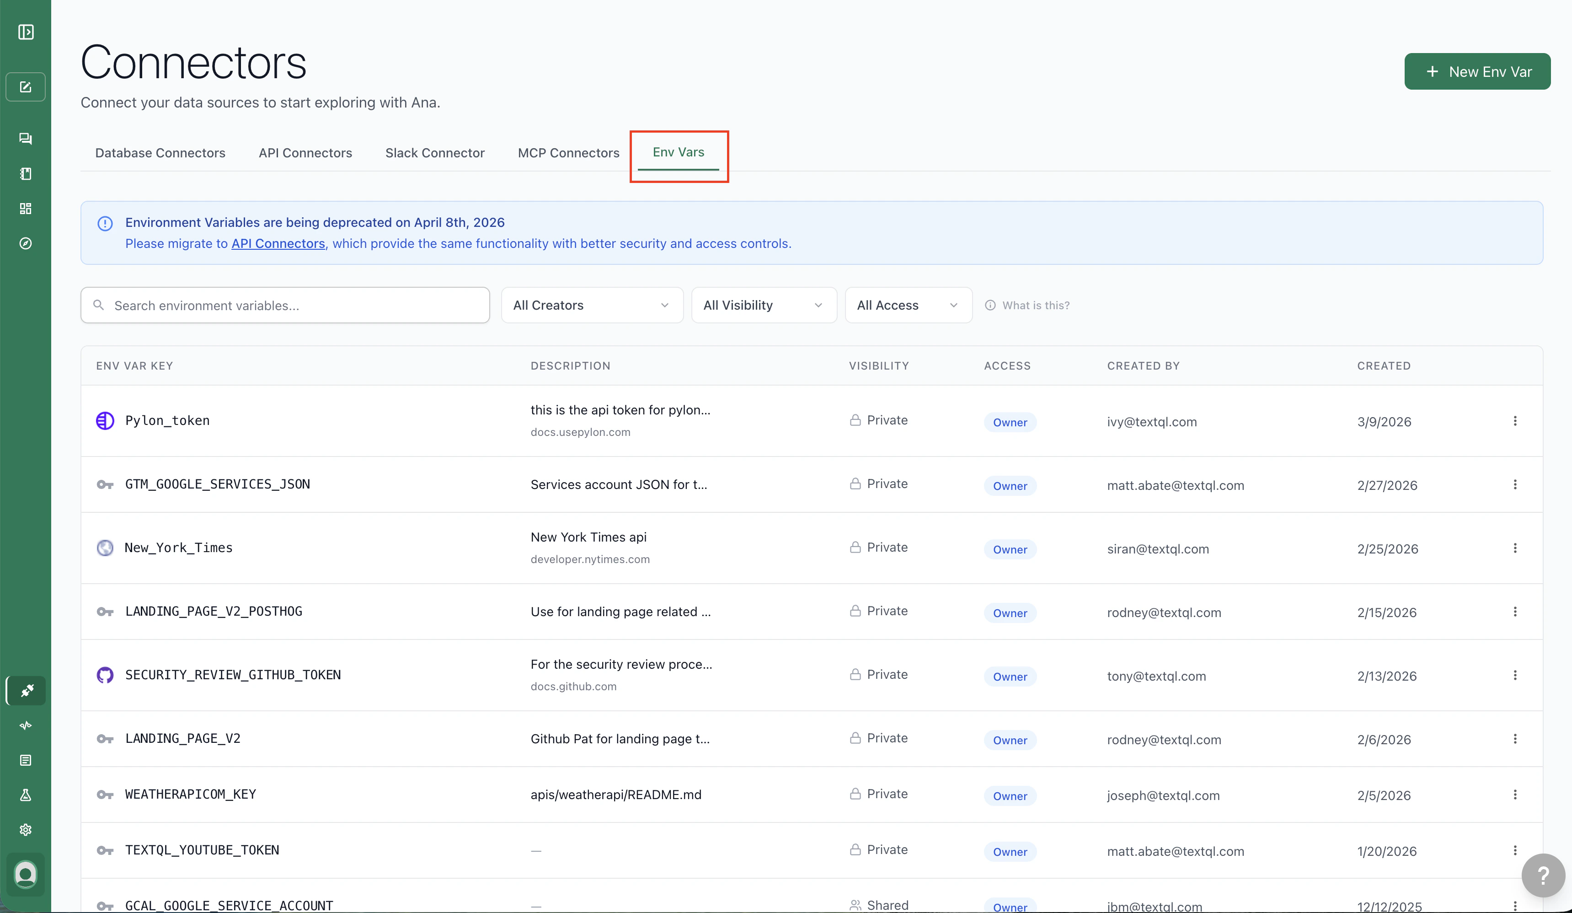The width and height of the screenshot is (1572, 913).
Task: Click tony@textql.com creator cell
Action: 1156,676
